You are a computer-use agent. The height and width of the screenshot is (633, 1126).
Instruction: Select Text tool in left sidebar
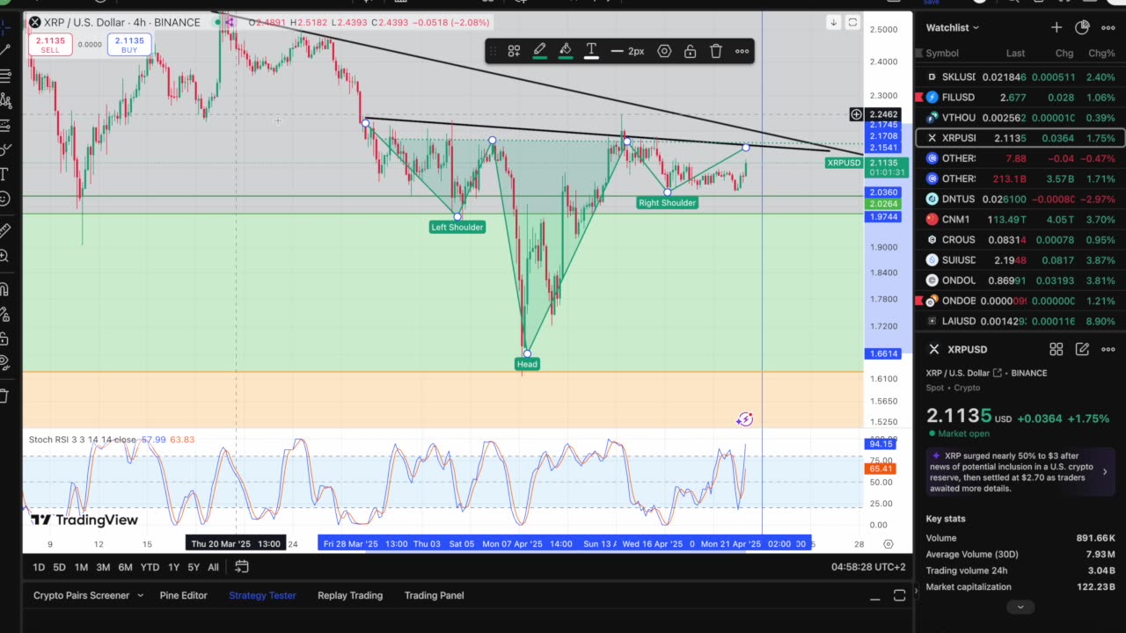tap(5, 174)
